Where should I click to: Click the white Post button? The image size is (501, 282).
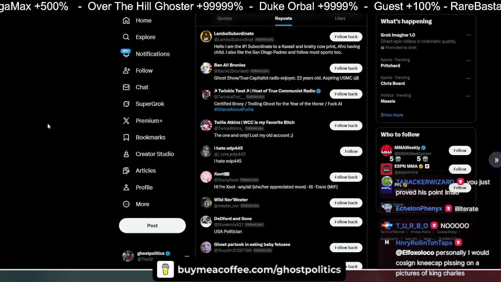coord(152,226)
